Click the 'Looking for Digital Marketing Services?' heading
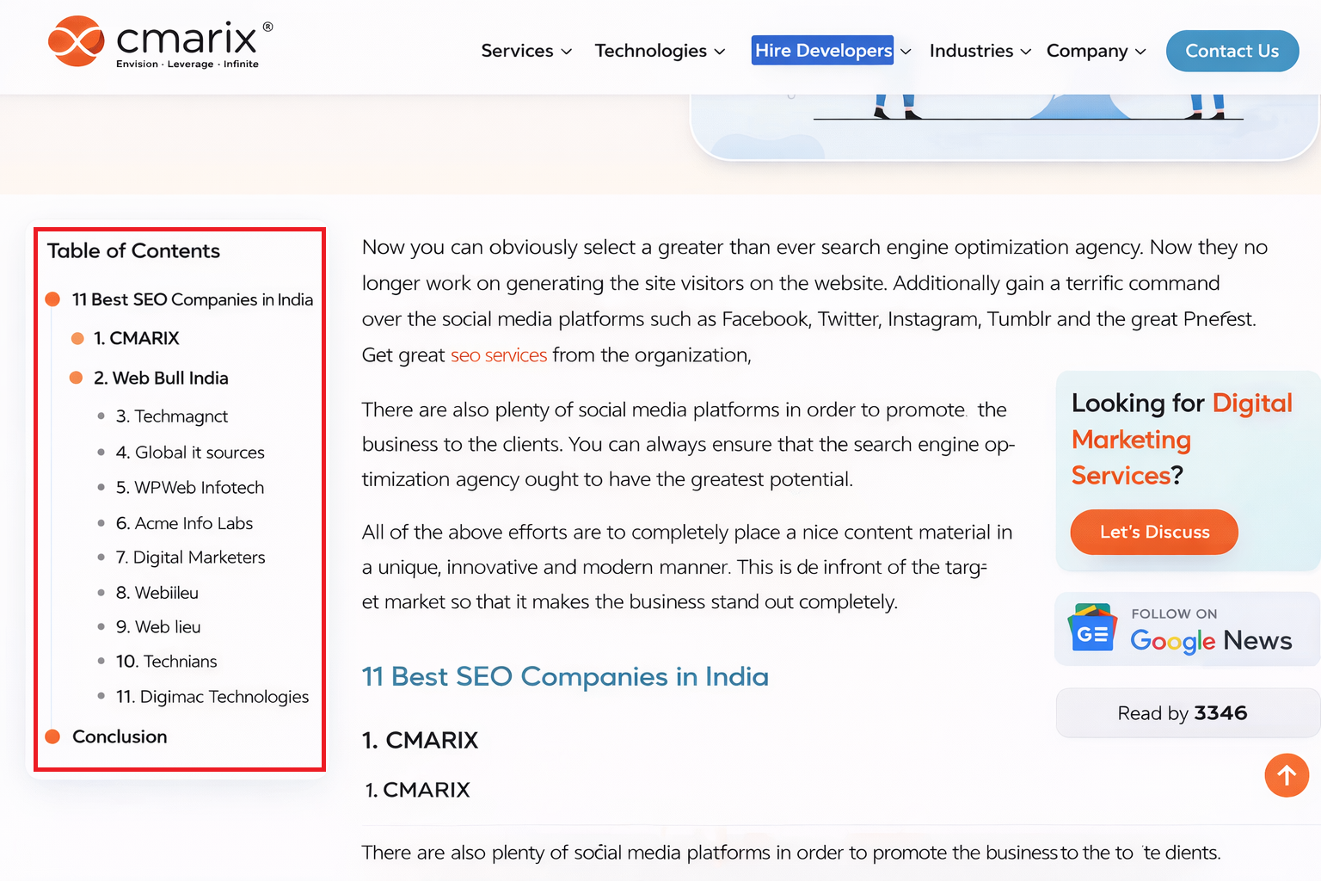The height and width of the screenshot is (881, 1321). pyautogui.click(x=1182, y=439)
